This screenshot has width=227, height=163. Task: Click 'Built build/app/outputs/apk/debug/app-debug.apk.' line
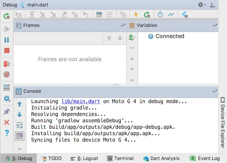pyautogui.click(x=103, y=127)
